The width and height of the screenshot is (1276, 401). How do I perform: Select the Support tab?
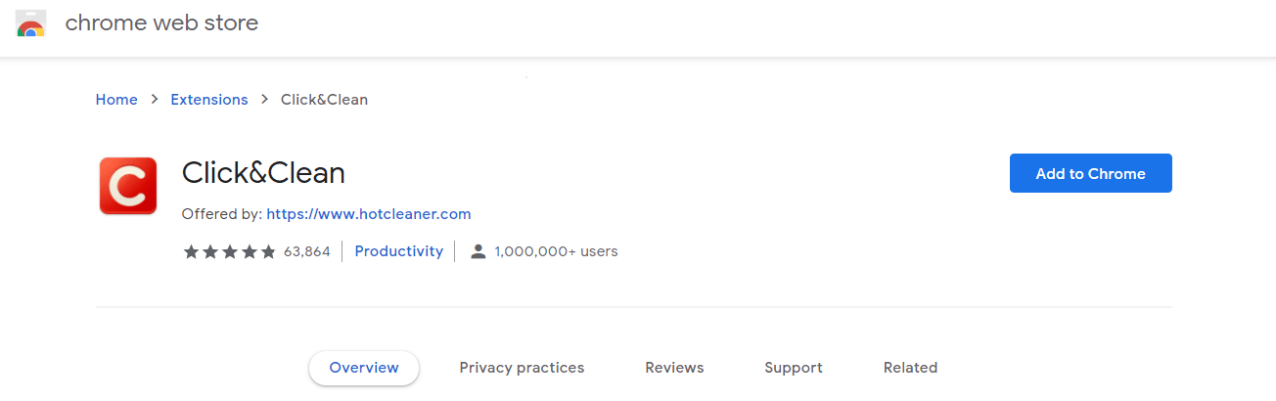(x=794, y=368)
